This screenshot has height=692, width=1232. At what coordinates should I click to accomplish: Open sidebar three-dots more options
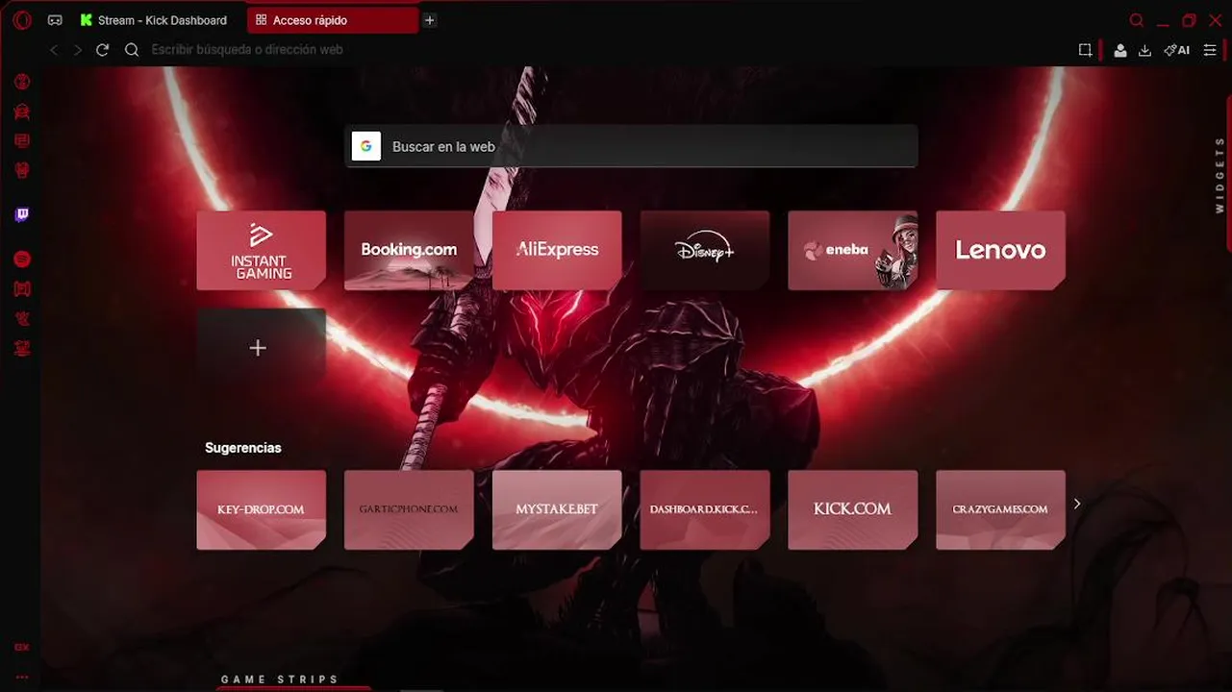pos(22,677)
